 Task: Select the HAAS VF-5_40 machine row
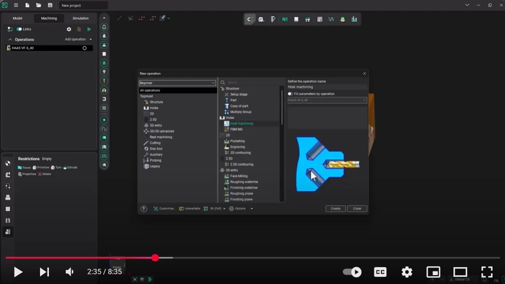49,48
